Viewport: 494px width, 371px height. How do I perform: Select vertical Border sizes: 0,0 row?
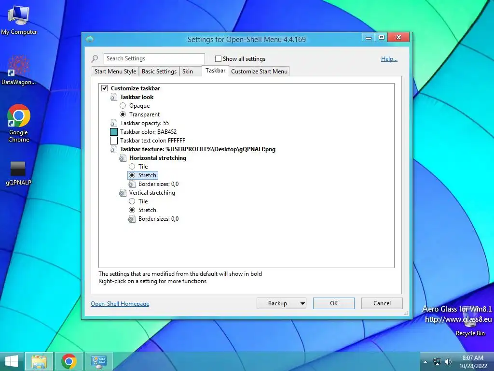pos(158,219)
